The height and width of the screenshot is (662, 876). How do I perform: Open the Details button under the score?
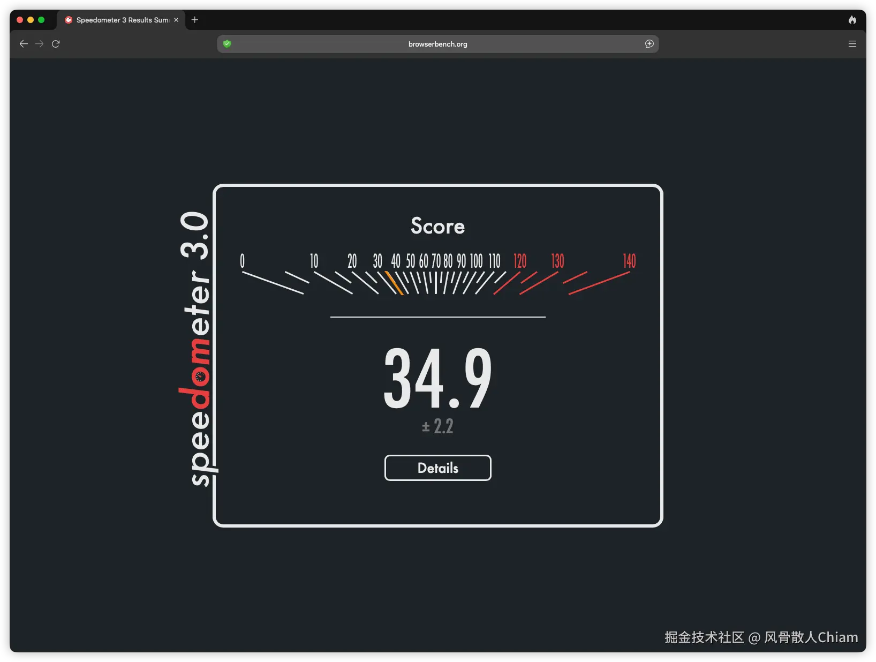coord(437,468)
